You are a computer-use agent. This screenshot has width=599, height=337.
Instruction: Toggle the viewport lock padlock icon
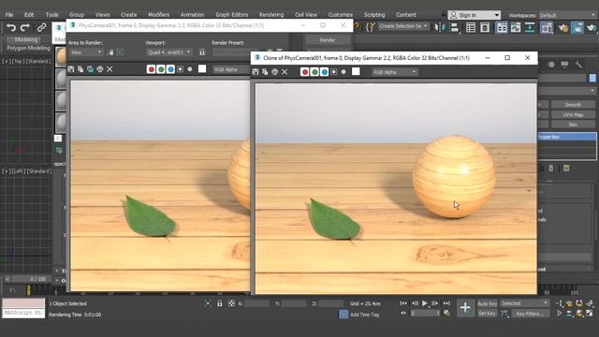pyautogui.click(x=202, y=52)
